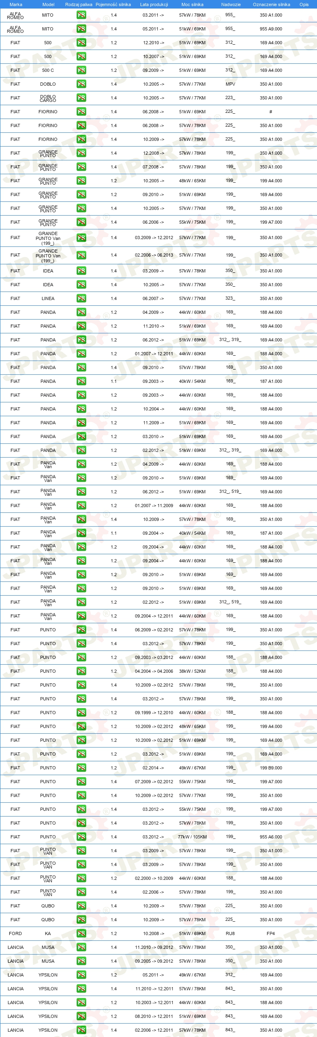Screen dimensions: 317x1037
Task: Click fuel icon in Punto Van 02.2000 -> 10.2009 row
Action: (x=81, y=878)
